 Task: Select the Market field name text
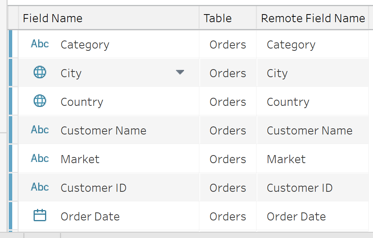point(80,159)
